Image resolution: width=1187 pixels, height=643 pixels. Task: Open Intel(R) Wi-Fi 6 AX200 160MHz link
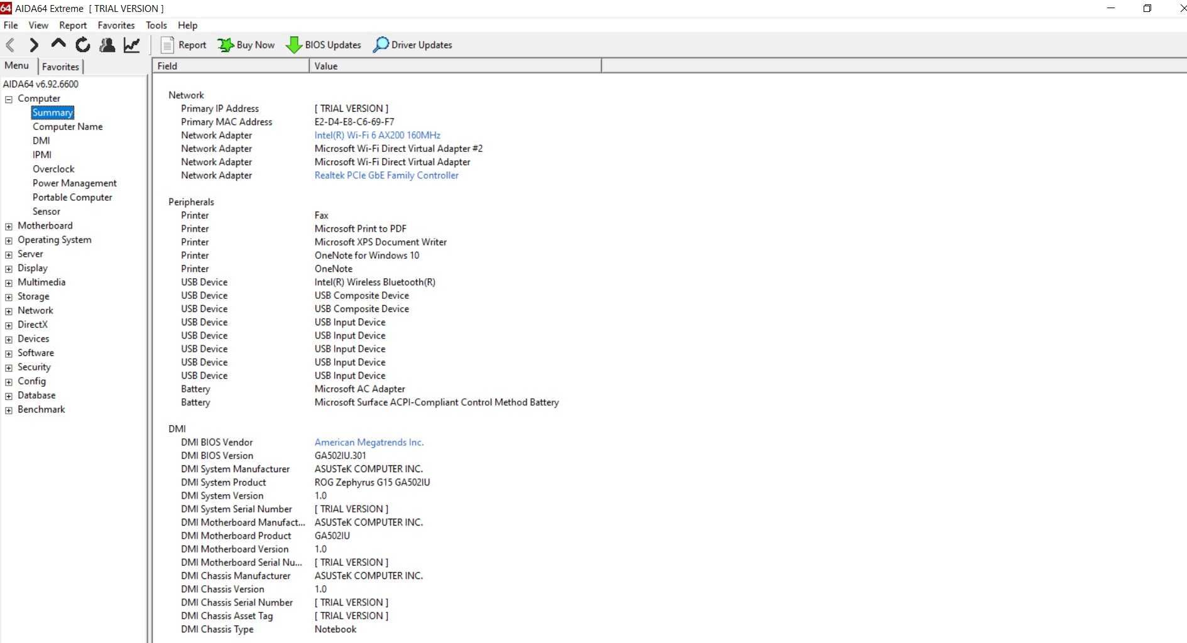point(377,135)
